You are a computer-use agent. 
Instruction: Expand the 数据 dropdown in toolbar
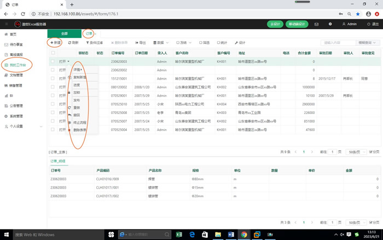tap(159, 42)
